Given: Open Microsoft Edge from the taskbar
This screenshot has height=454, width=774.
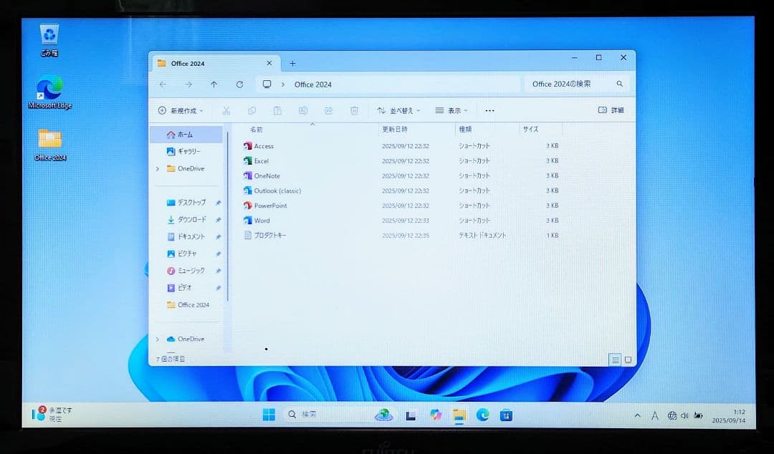Looking at the screenshot, I should point(484,415).
